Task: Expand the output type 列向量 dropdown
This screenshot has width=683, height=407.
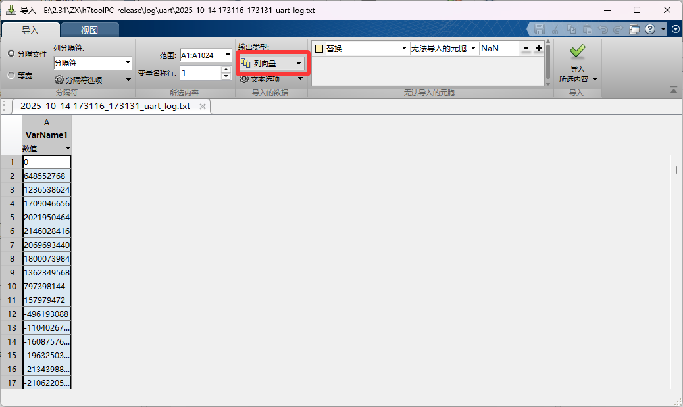Action: coord(272,63)
